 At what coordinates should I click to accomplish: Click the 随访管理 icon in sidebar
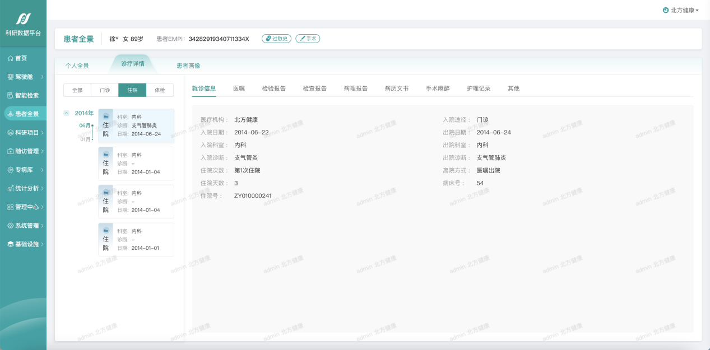point(10,151)
